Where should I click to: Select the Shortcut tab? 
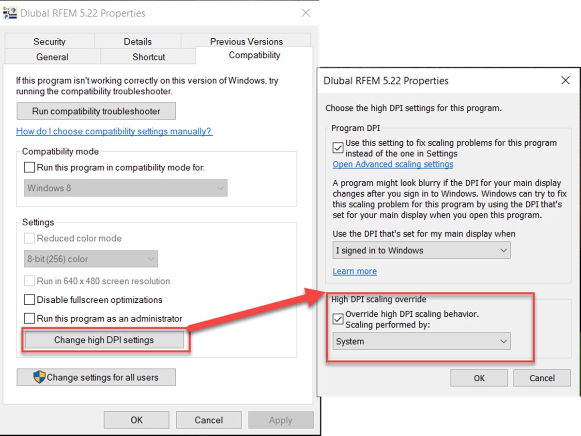tap(149, 57)
